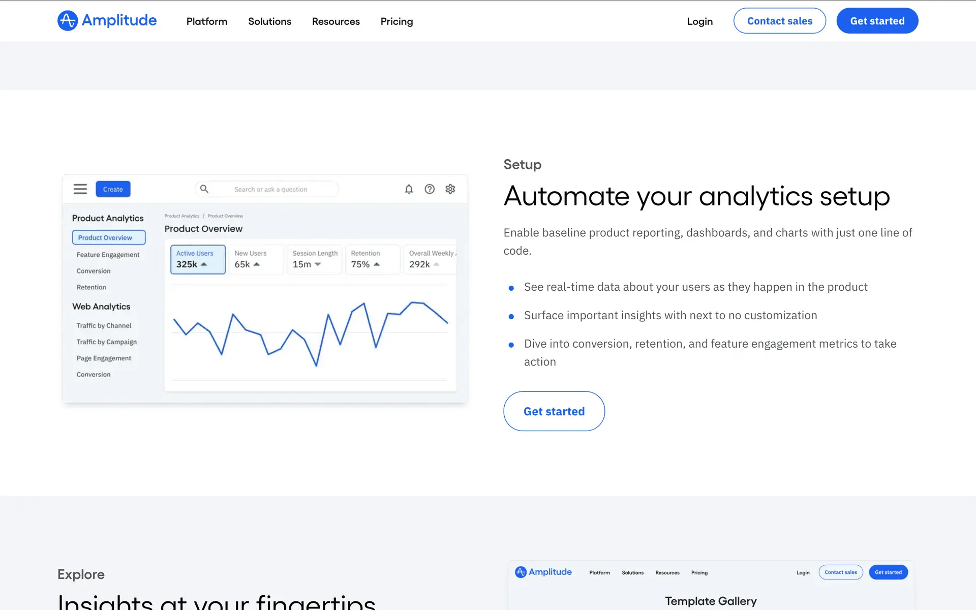Image resolution: width=976 pixels, height=610 pixels.
Task: Click the help question mark icon
Action: [430, 189]
